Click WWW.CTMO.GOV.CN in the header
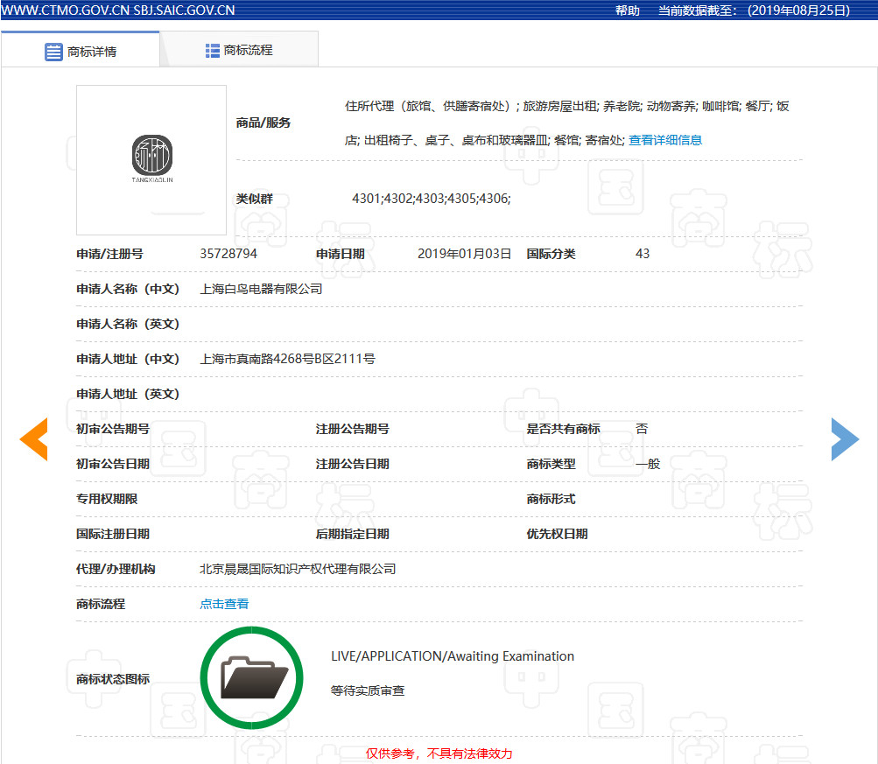Viewport: 878px width, 764px height. (x=64, y=10)
